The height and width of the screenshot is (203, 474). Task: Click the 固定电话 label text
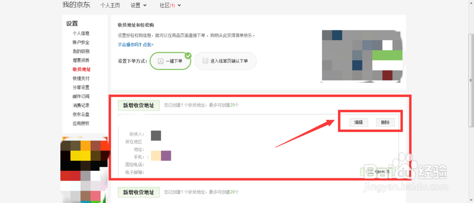click(x=135, y=165)
